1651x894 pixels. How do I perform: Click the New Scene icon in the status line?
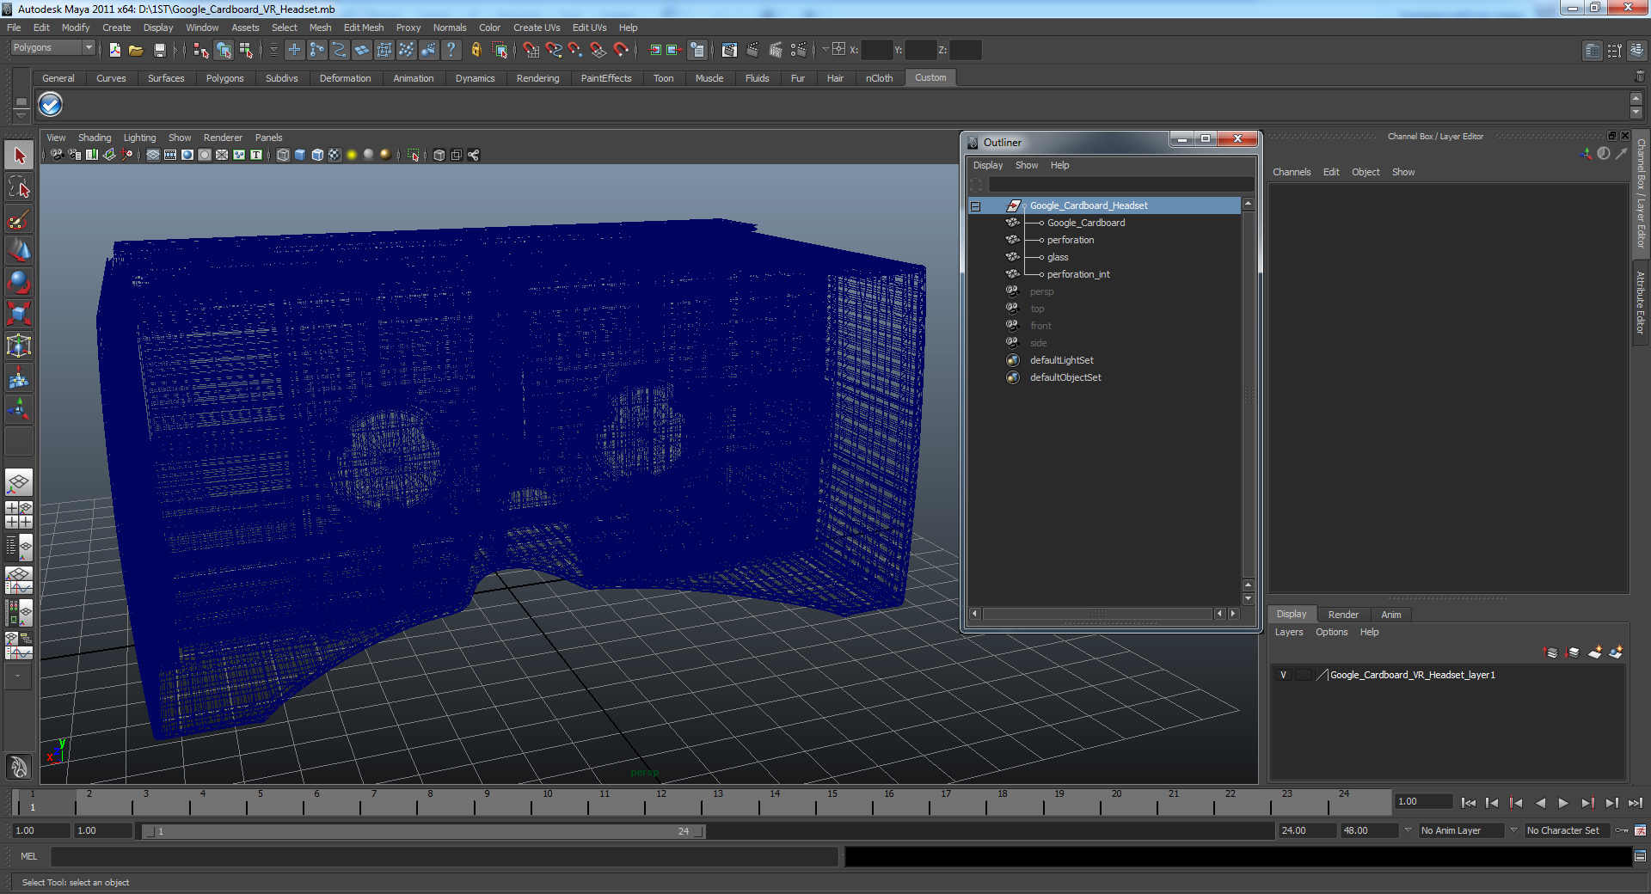pos(114,50)
